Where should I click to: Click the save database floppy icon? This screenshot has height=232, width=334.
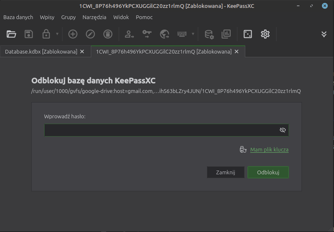click(28, 34)
